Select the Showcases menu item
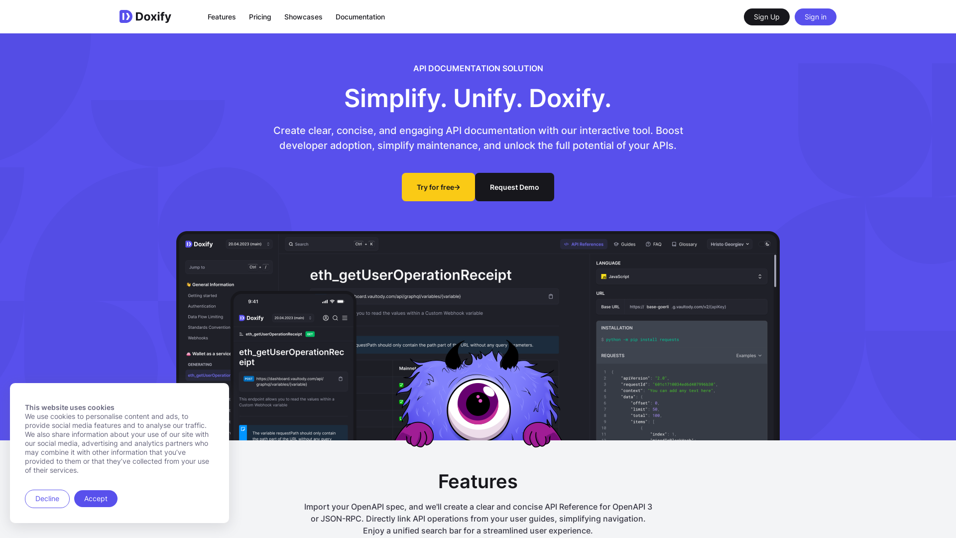The image size is (956, 538). pyautogui.click(x=303, y=16)
